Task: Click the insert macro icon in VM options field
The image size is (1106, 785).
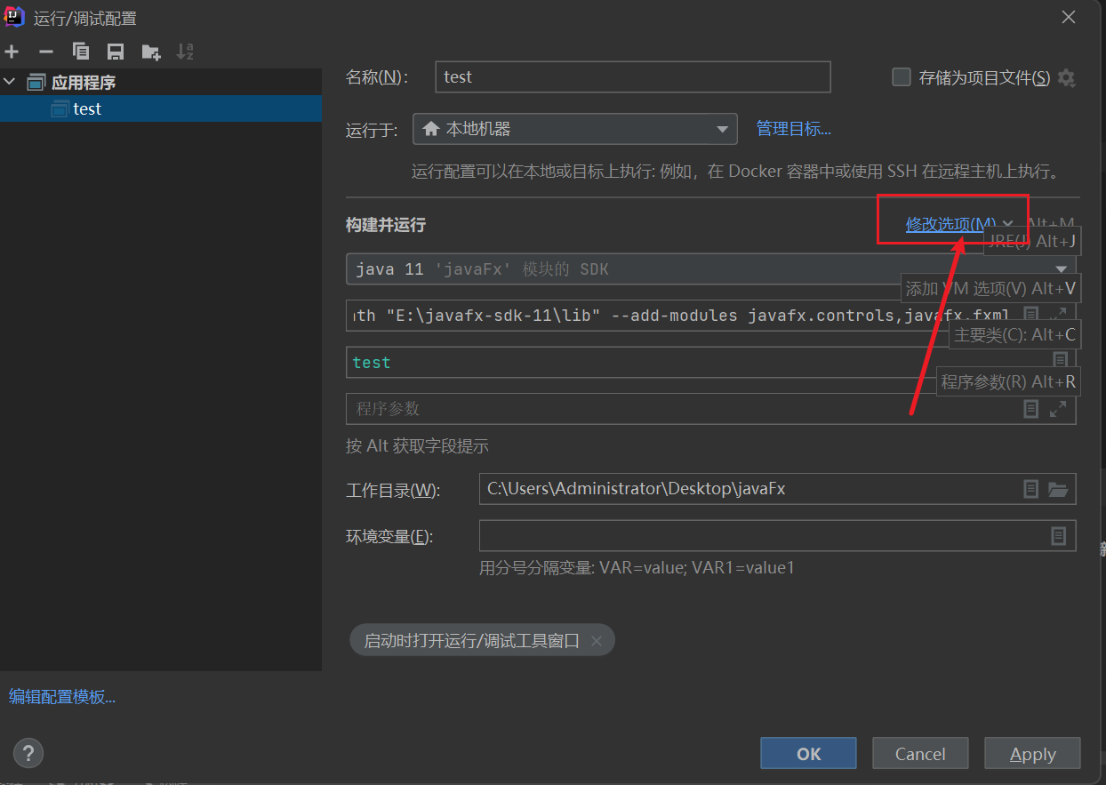Action: coord(1030,314)
